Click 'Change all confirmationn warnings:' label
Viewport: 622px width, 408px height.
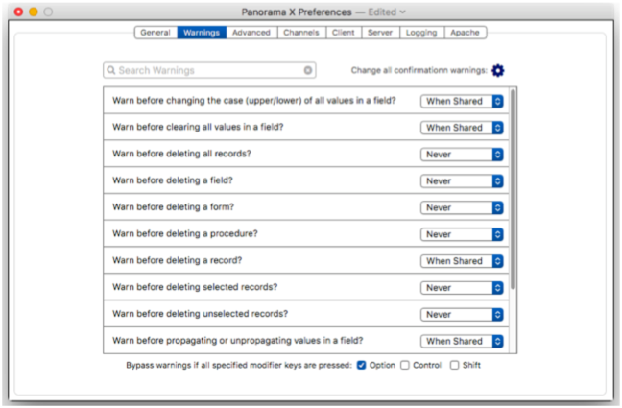[x=419, y=70]
